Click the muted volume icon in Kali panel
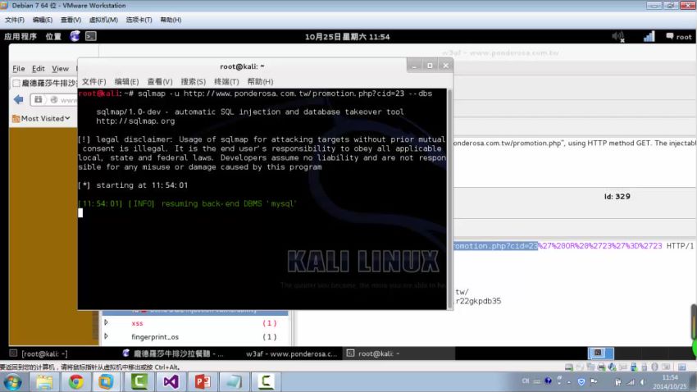Image resolution: width=697 pixels, height=392 pixels. click(618, 36)
